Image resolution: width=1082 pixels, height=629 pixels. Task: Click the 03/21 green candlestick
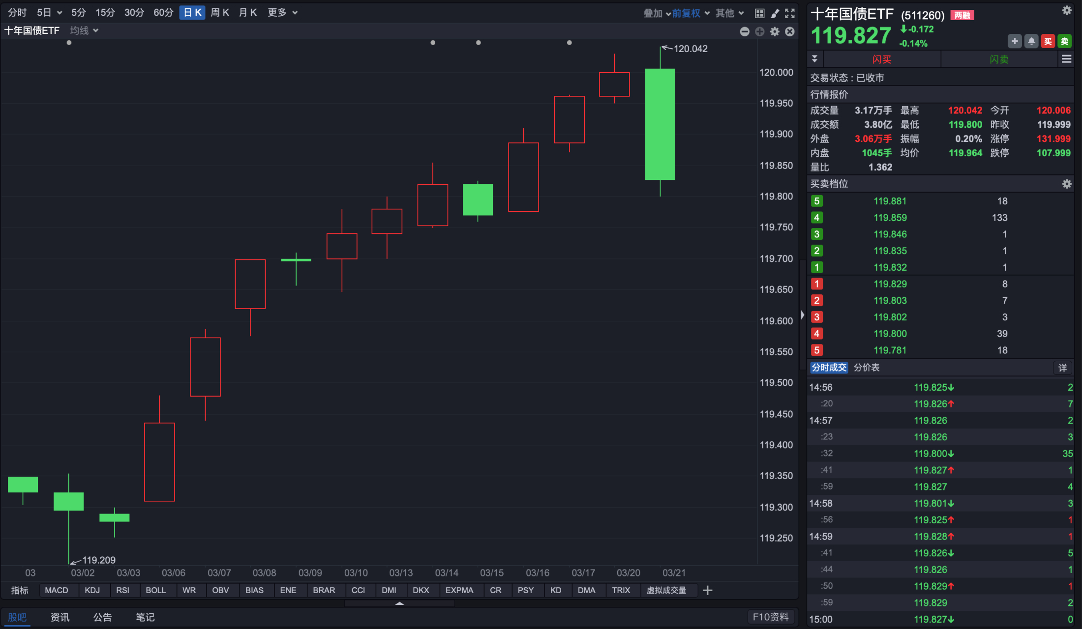[x=660, y=124]
